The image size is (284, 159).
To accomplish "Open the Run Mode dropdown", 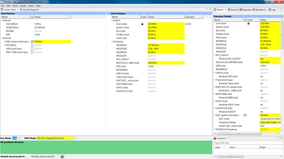I will (20, 138).
